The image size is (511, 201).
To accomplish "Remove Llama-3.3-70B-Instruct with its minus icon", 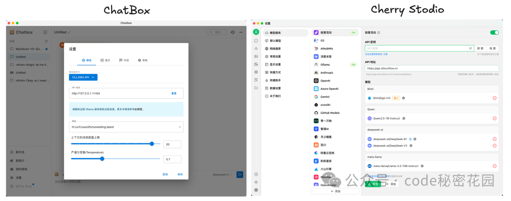I will (494, 166).
